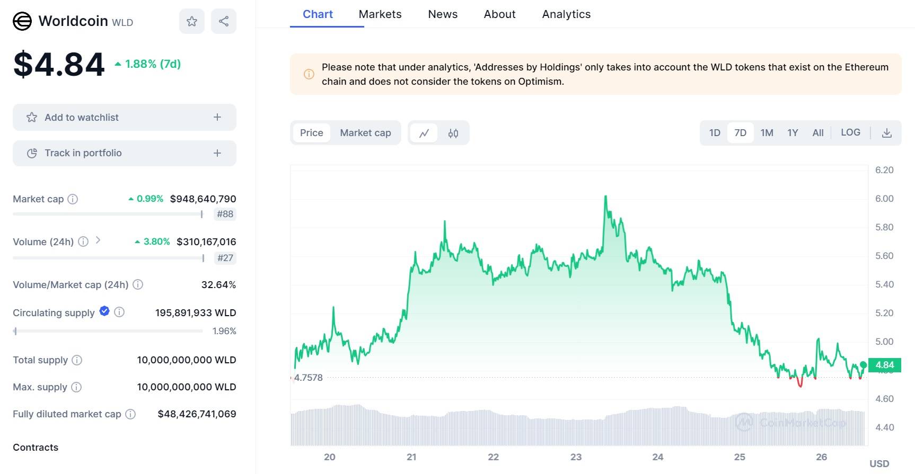Click the verified badge near Circulating supply

coord(104,311)
